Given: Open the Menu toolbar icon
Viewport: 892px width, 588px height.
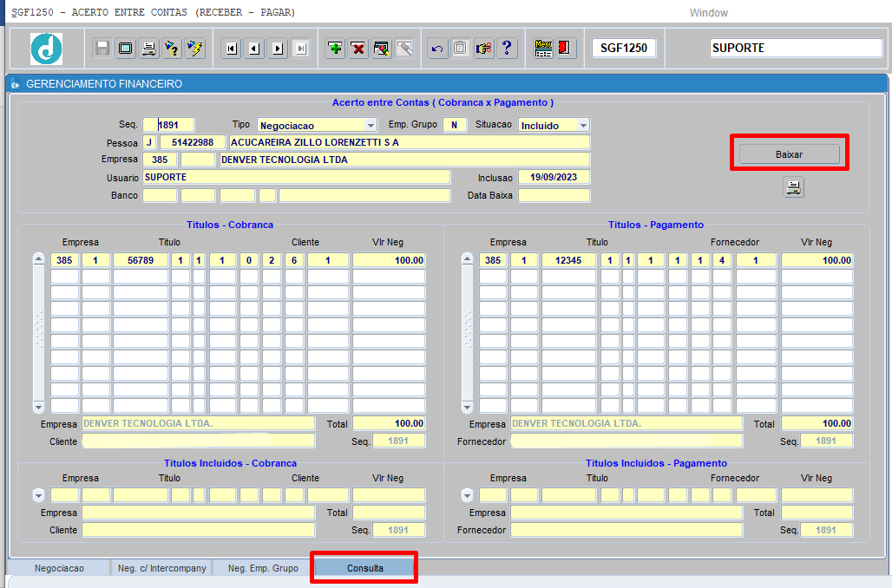Looking at the screenshot, I should coord(543,49).
